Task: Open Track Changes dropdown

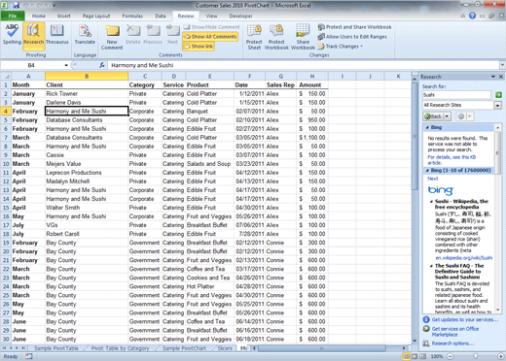Action: (x=341, y=47)
